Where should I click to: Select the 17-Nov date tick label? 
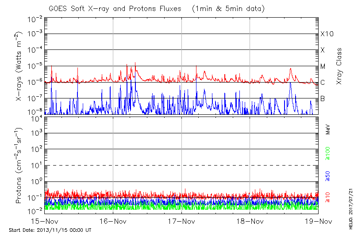pos(181,221)
